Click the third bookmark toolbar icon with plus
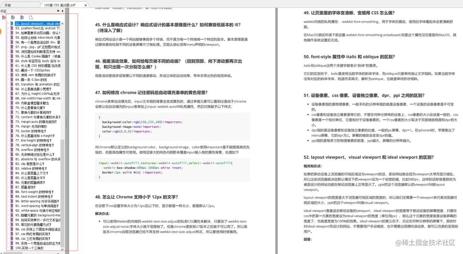463x254 pixels. (22, 18)
